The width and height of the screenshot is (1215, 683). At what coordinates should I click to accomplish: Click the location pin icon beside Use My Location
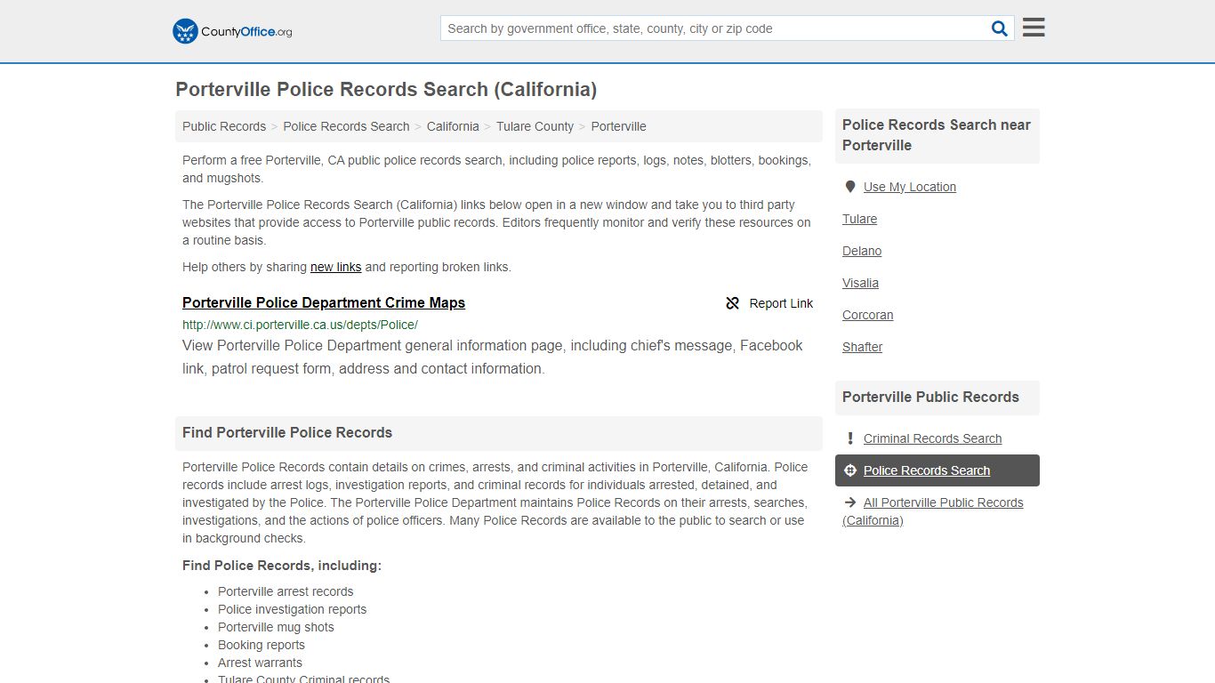click(850, 187)
